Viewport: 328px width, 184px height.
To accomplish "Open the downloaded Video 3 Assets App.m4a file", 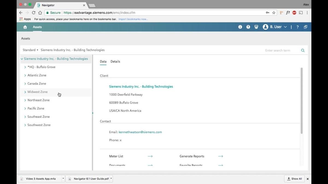I will 41,179.
